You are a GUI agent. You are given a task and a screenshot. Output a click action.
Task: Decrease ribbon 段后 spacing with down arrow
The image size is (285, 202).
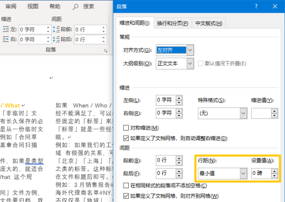[104, 41]
